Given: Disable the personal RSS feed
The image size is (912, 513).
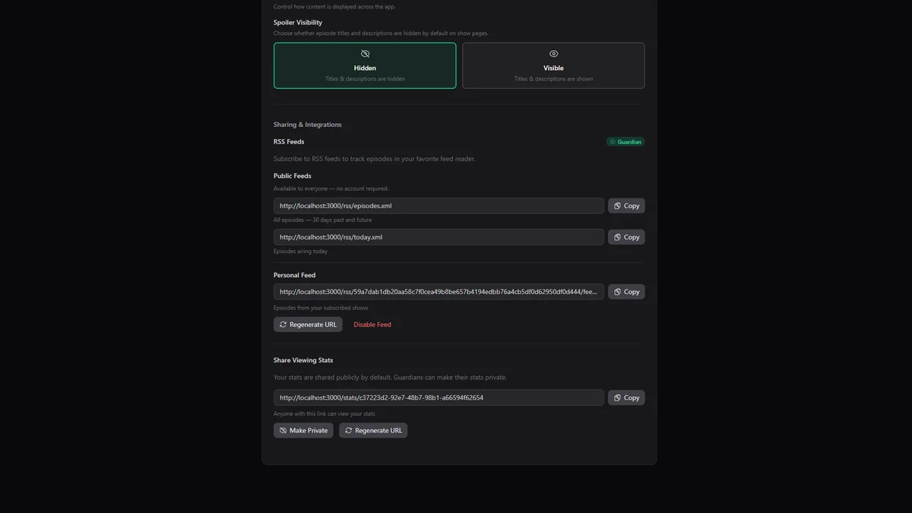Looking at the screenshot, I should (372, 324).
